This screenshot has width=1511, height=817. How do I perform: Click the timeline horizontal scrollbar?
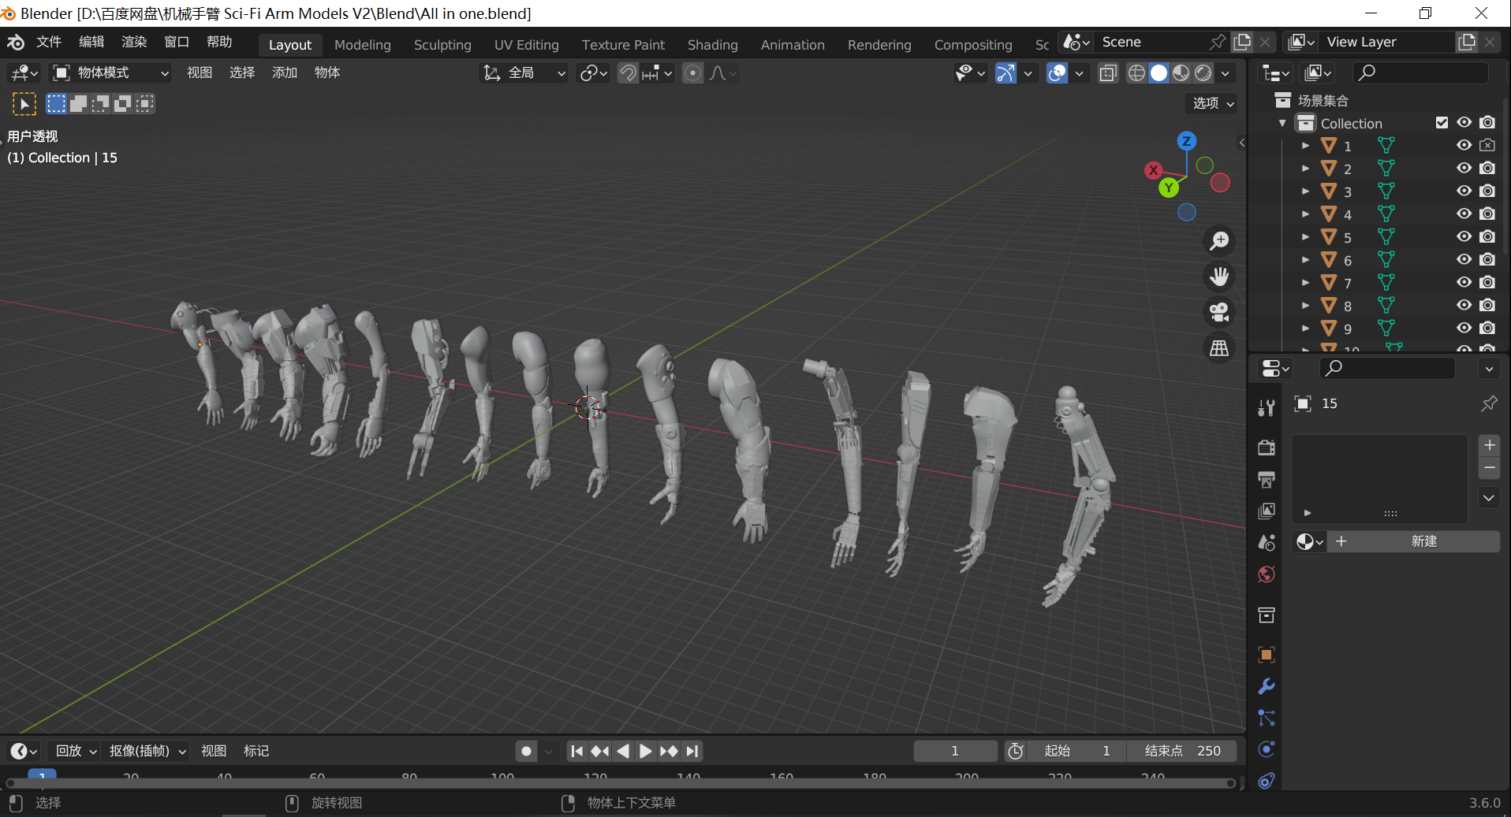(620, 783)
